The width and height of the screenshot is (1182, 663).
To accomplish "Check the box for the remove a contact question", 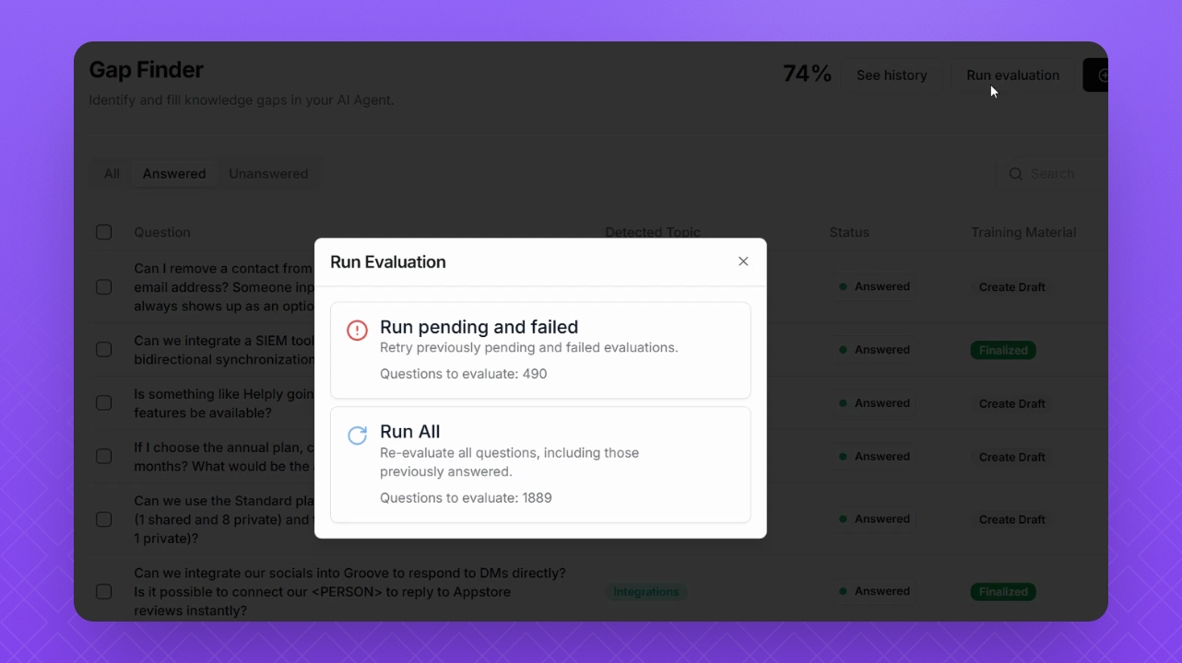I will point(104,287).
